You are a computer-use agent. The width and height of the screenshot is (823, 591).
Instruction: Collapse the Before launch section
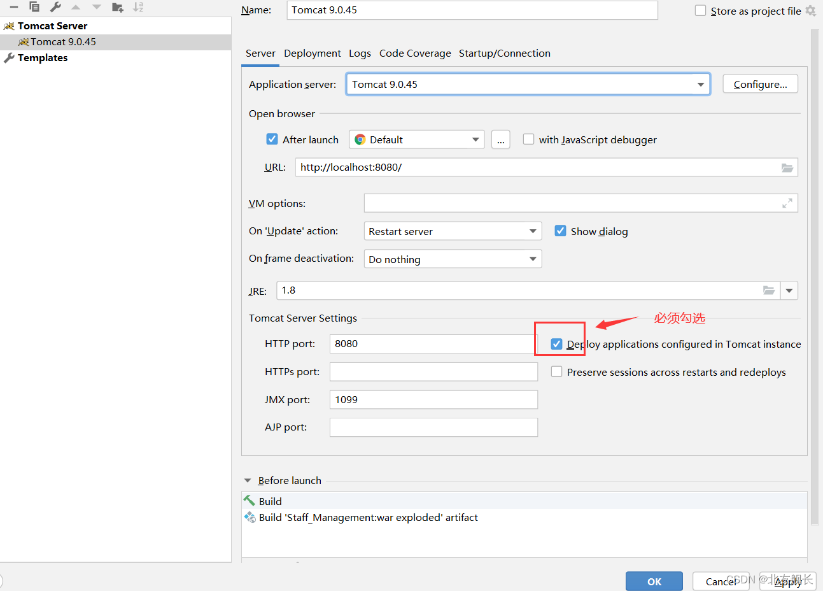[x=248, y=480]
